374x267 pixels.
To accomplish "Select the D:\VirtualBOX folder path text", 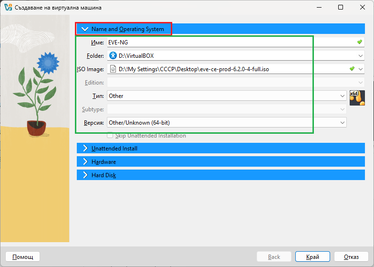I will 136,56.
